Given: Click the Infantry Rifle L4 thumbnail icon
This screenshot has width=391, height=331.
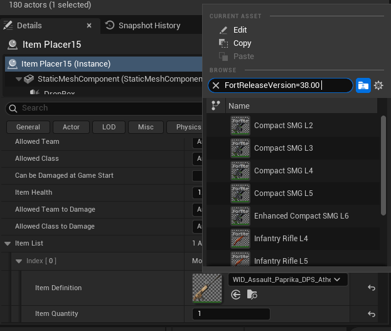Looking at the screenshot, I should pos(240,239).
